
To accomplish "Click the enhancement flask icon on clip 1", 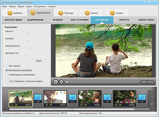I will click(x=30, y=92).
